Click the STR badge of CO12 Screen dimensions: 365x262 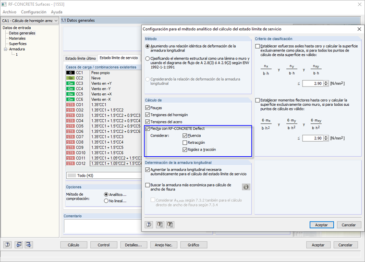click(x=71, y=163)
